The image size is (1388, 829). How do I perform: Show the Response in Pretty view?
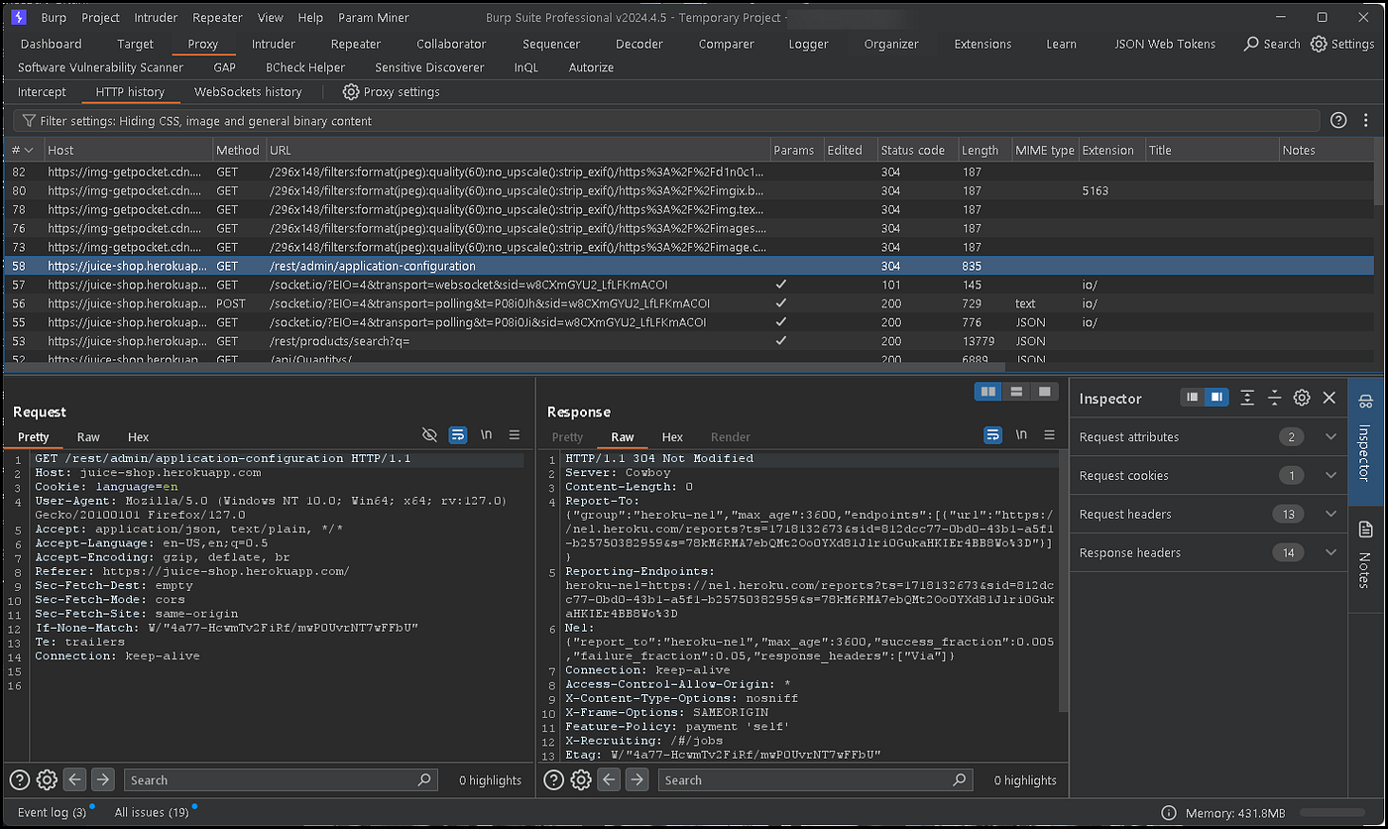click(567, 436)
